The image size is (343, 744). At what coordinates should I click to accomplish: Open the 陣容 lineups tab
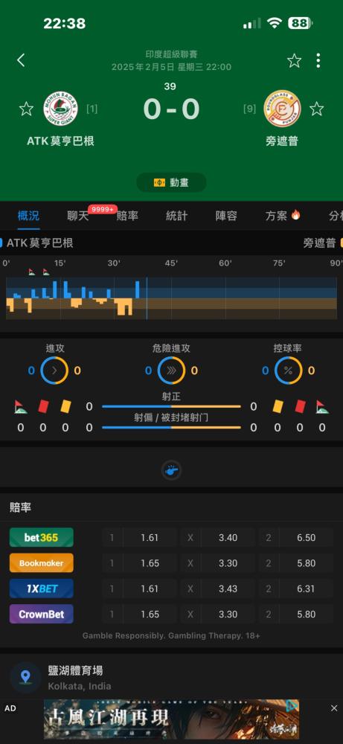(x=226, y=216)
